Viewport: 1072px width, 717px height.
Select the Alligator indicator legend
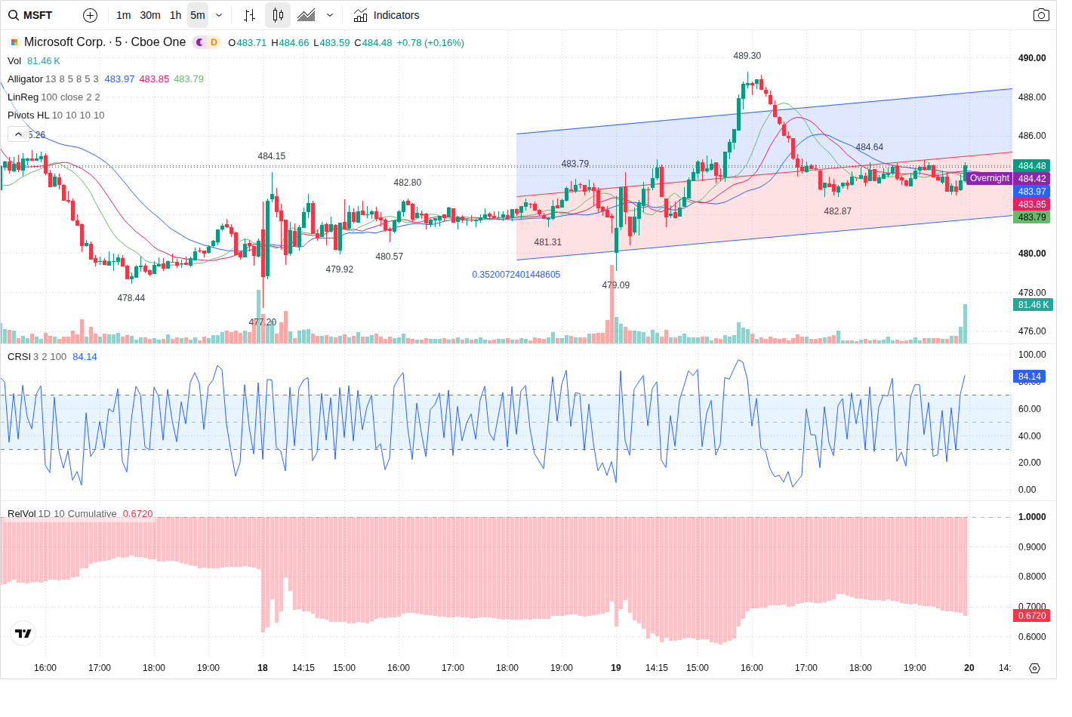(25, 79)
